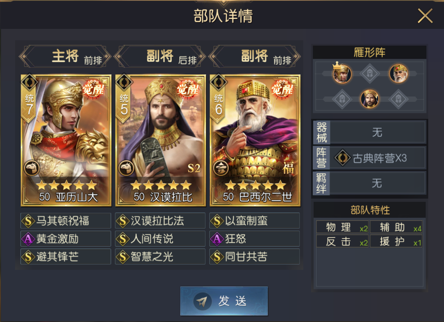The image size is (444, 322).
Task: Click the 发送 send button
Action: 224,301
